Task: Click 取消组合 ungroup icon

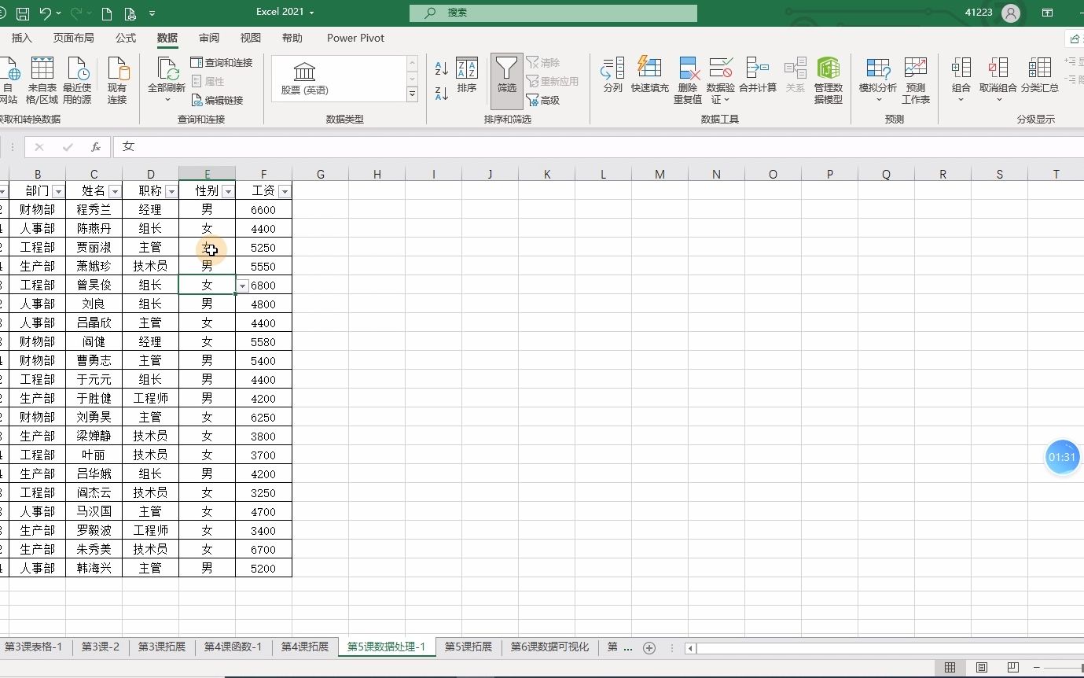Action: pyautogui.click(x=998, y=81)
